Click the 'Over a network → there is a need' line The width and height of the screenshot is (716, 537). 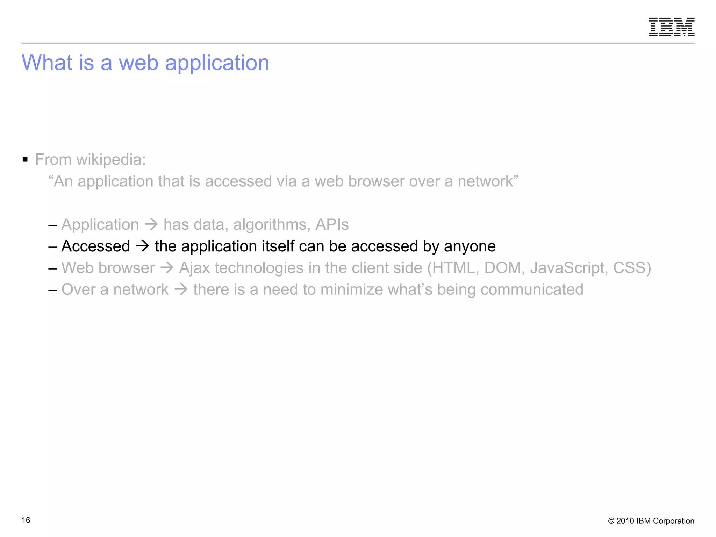click(x=322, y=290)
